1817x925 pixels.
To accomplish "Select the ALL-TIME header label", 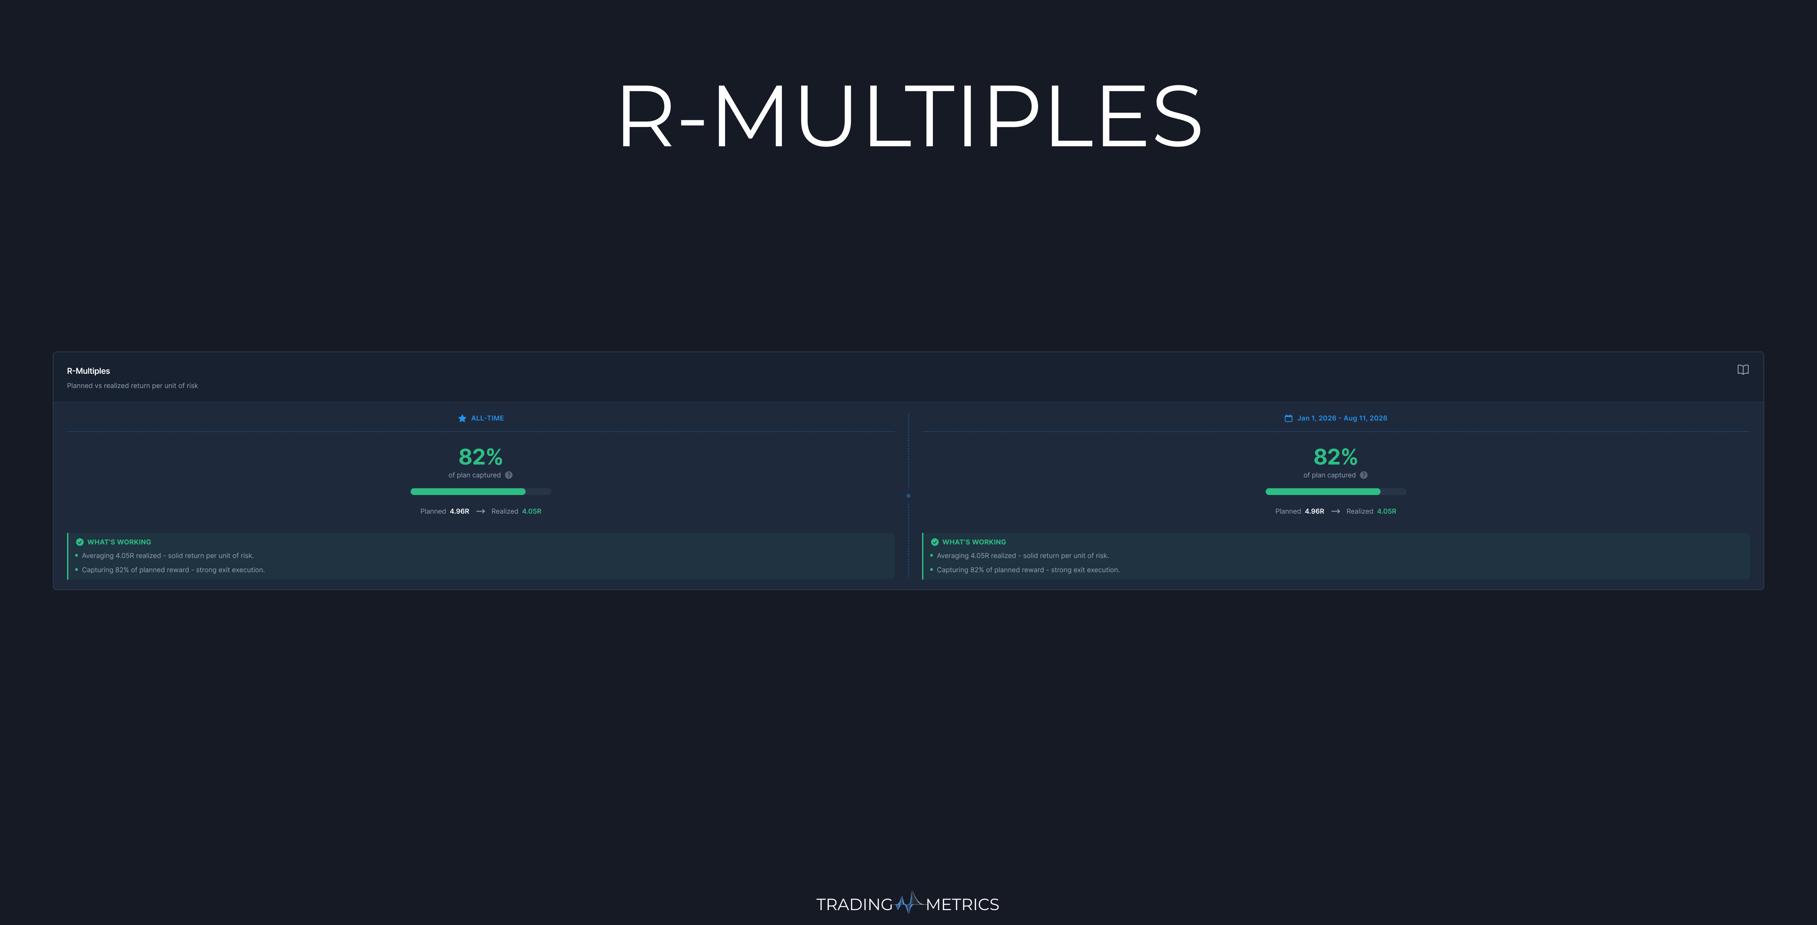I will tap(487, 418).
